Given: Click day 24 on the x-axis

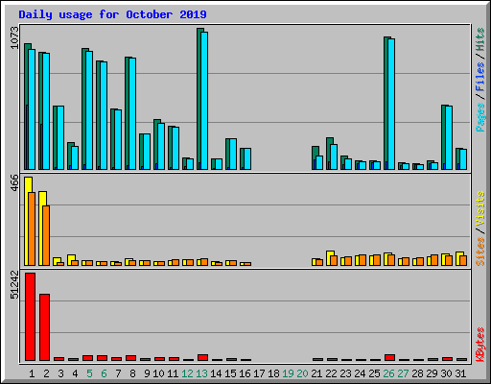Looking at the screenshot, I should (360, 373).
